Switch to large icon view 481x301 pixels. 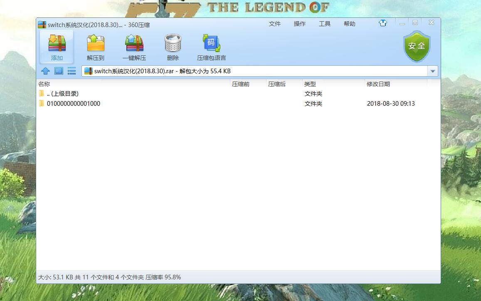tap(59, 71)
